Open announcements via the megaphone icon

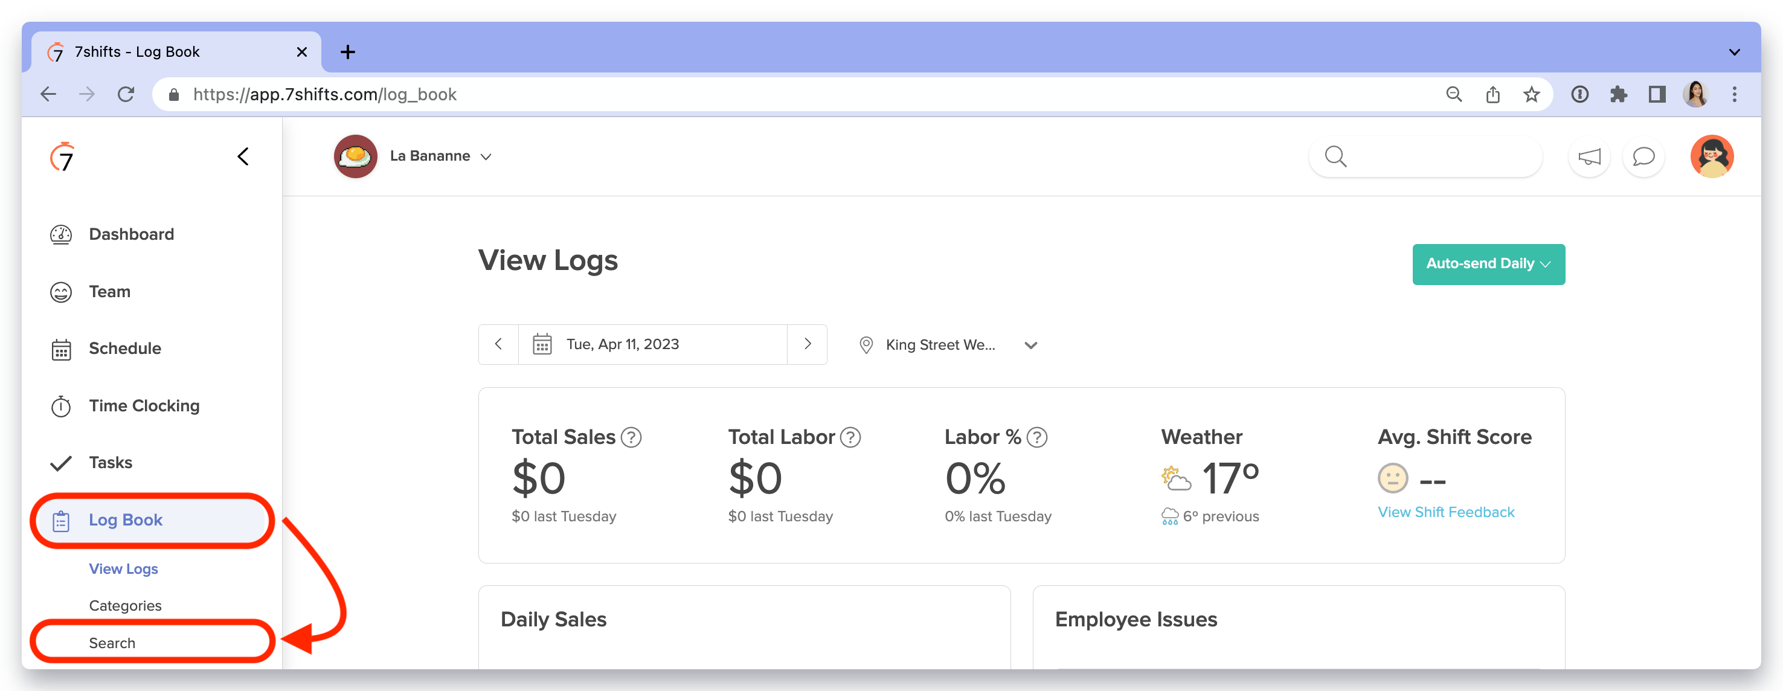click(1589, 156)
